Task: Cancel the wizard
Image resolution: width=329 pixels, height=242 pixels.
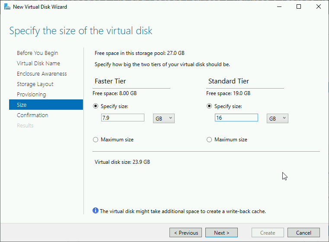Action: click(303, 232)
